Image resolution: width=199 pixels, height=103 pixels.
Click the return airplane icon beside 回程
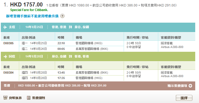[x=5, y=57]
